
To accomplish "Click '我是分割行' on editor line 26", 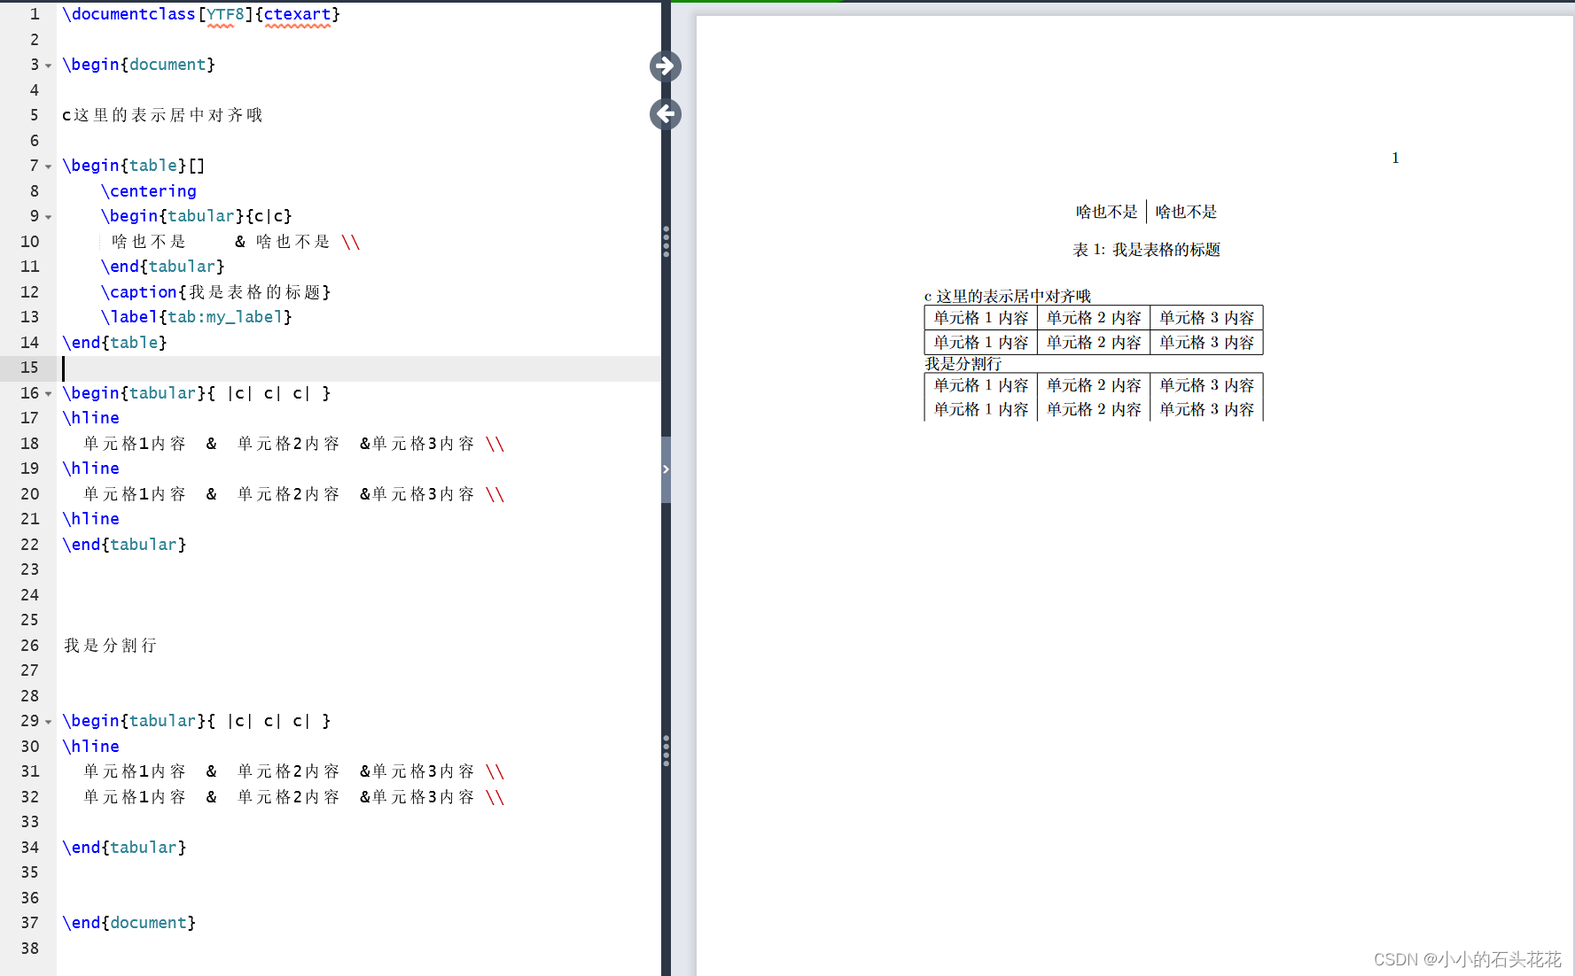I will (110, 646).
